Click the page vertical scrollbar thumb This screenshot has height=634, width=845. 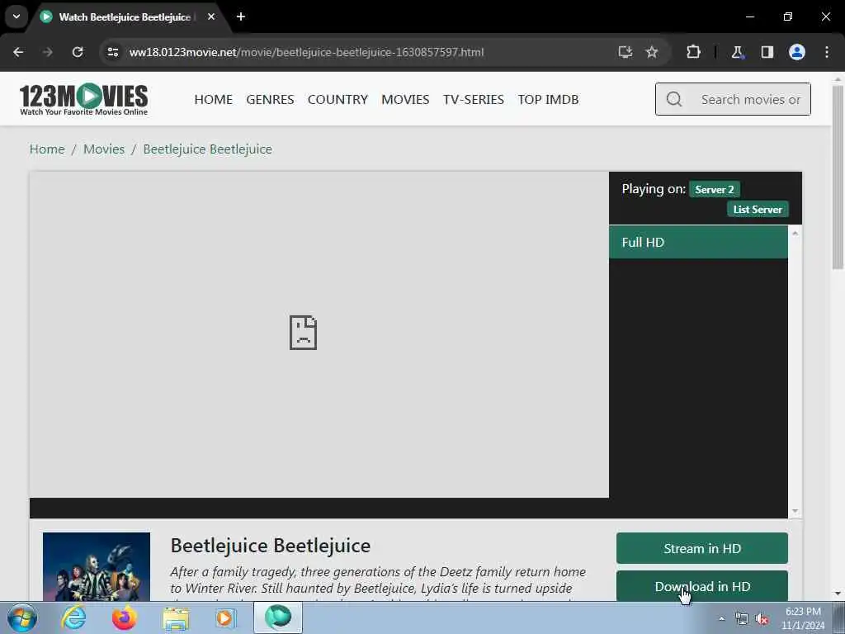click(x=838, y=177)
